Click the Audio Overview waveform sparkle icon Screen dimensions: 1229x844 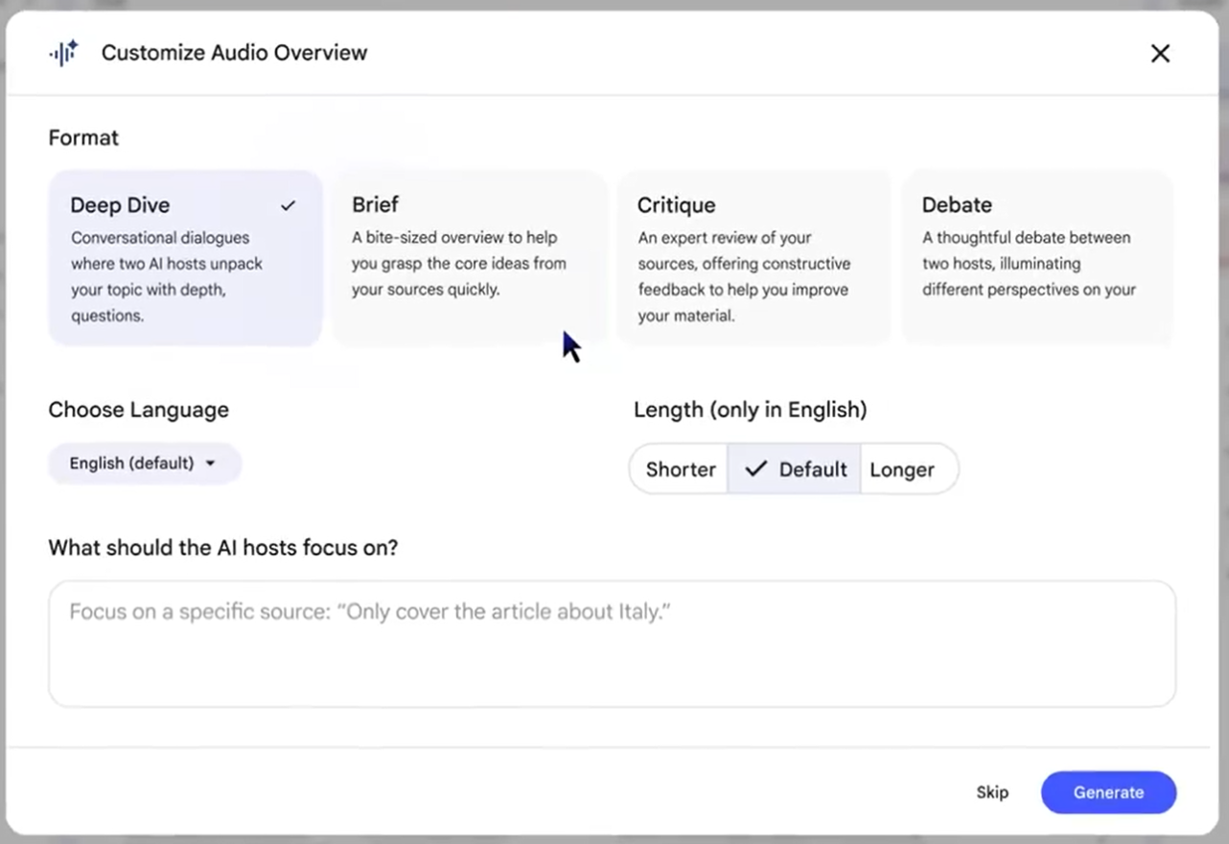tap(64, 53)
